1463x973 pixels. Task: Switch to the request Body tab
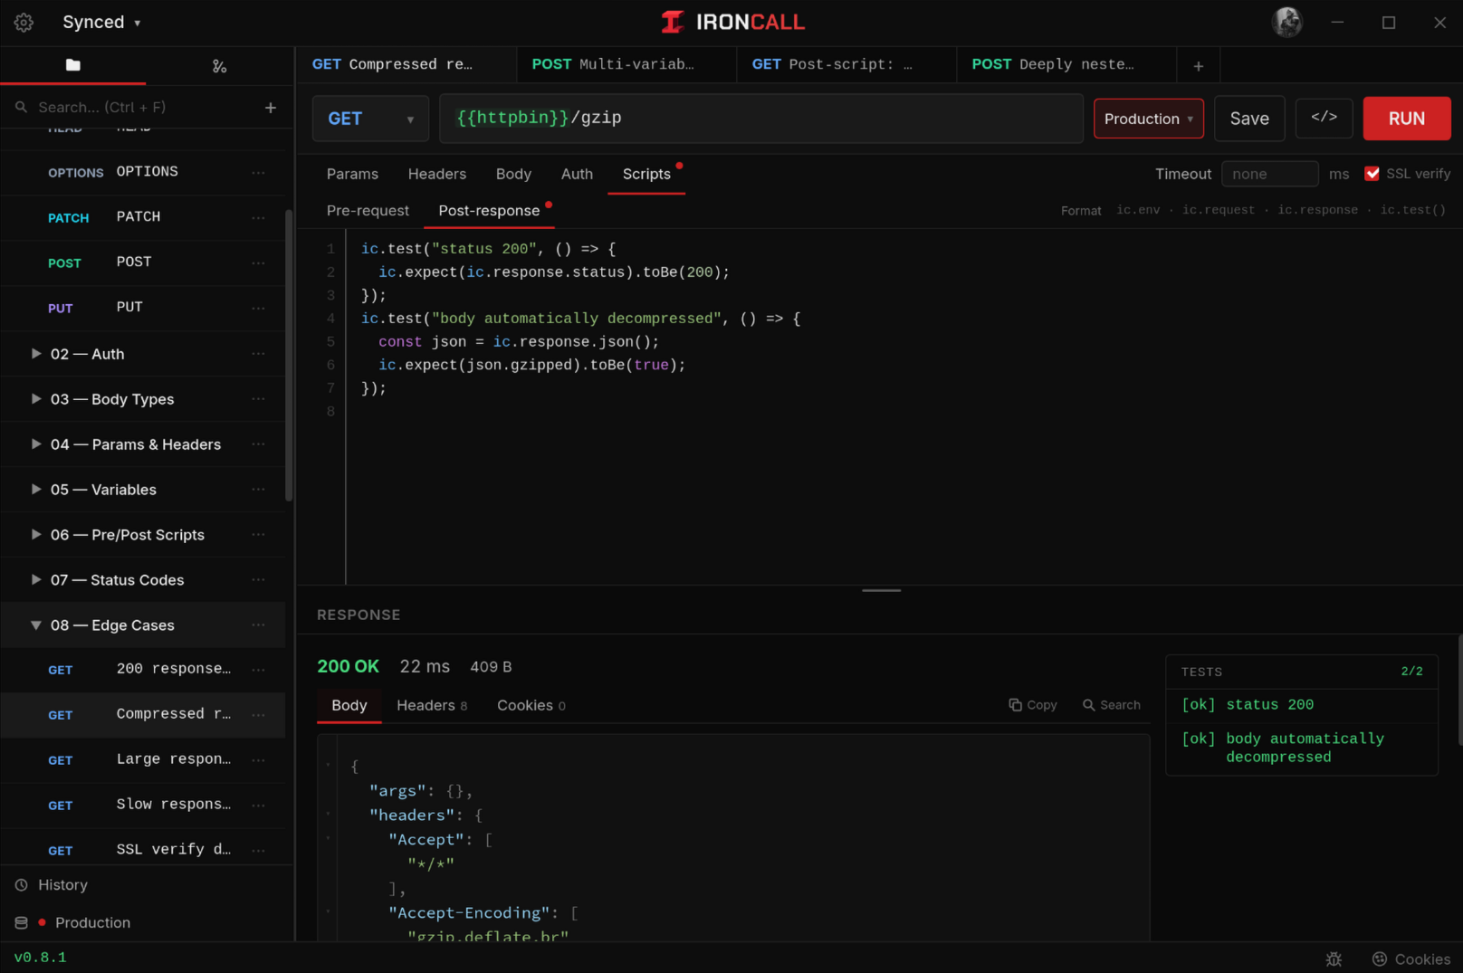(x=513, y=174)
